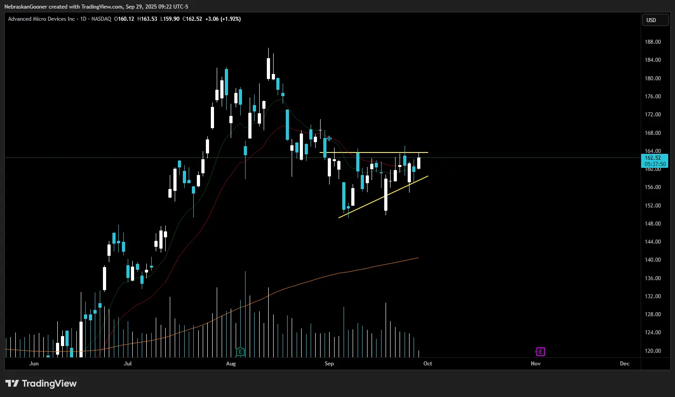This screenshot has height=397, width=675.
Task: Click the Aug label on time axis
Action: 231,364
